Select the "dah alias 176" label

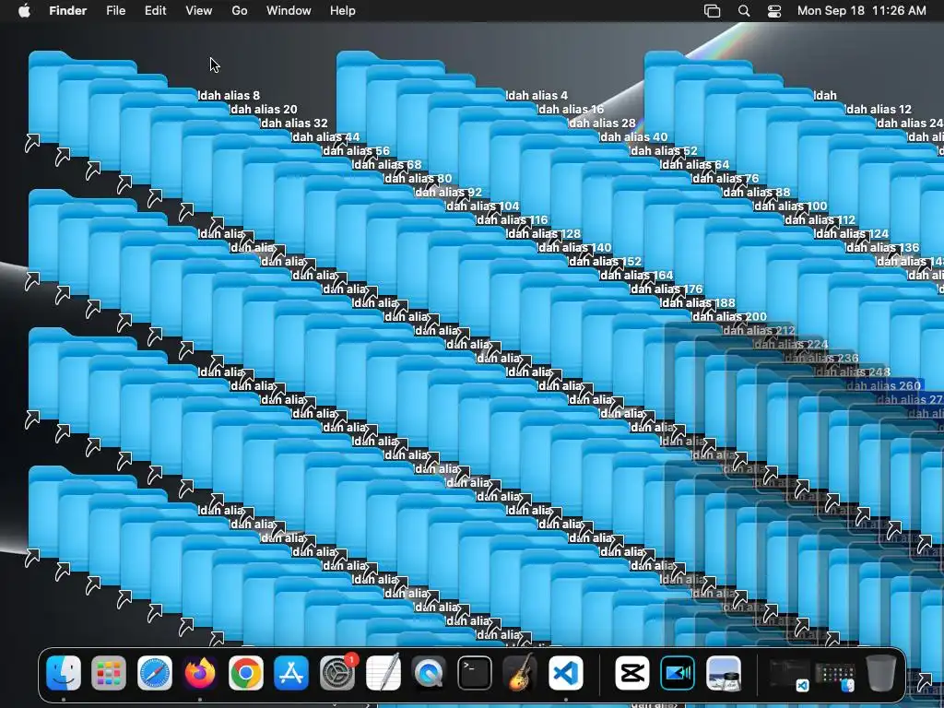pyautogui.click(x=667, y=289)
